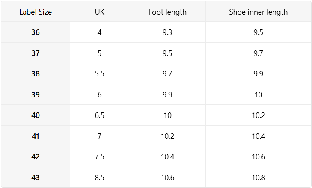Select UK size 7.5 cell
This screenshot has height=188, width=312.
coord(99,157)
